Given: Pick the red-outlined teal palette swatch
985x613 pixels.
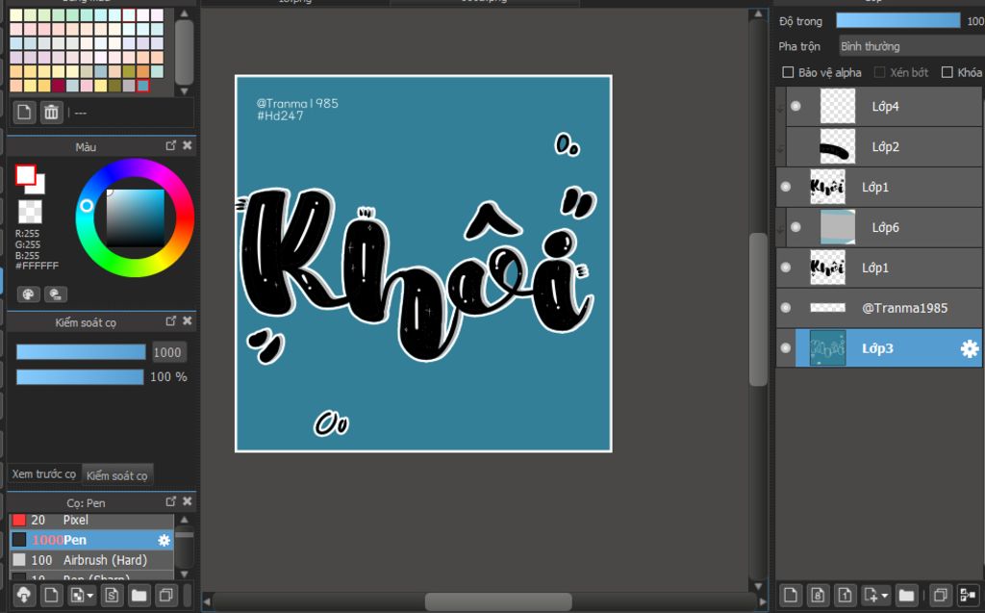Looking at the screenshot, I should point(143,85).
